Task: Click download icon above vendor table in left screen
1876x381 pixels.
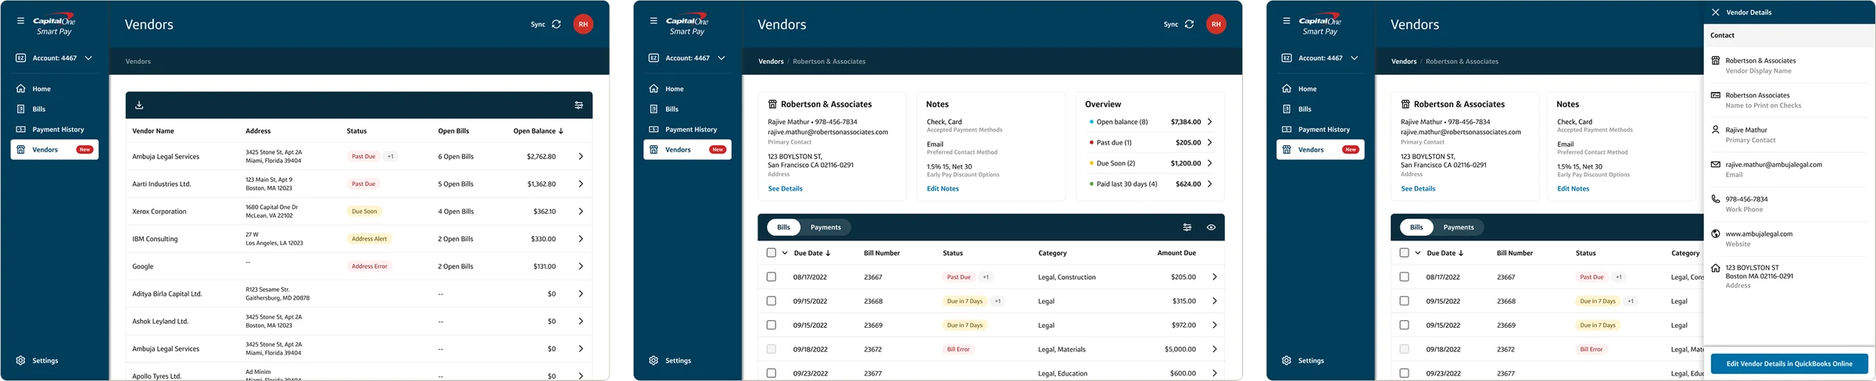Action: click(x=139, y=105)
